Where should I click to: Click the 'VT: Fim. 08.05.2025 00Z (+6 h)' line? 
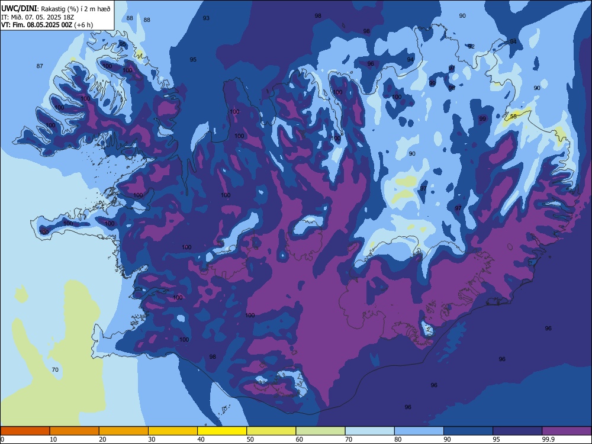(x=47, y=25)
